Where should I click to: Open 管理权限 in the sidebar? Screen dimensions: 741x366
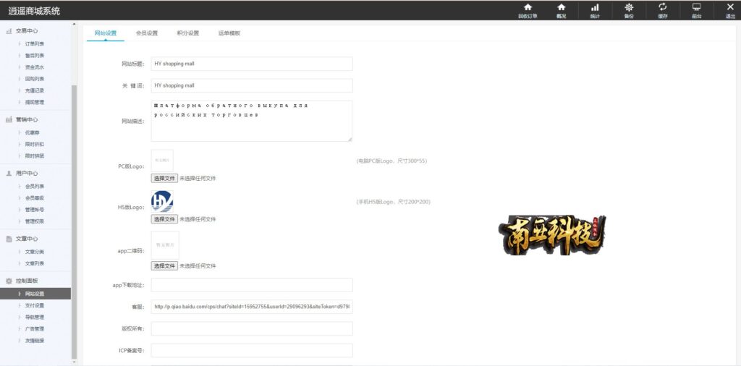(x=35, y=221)
